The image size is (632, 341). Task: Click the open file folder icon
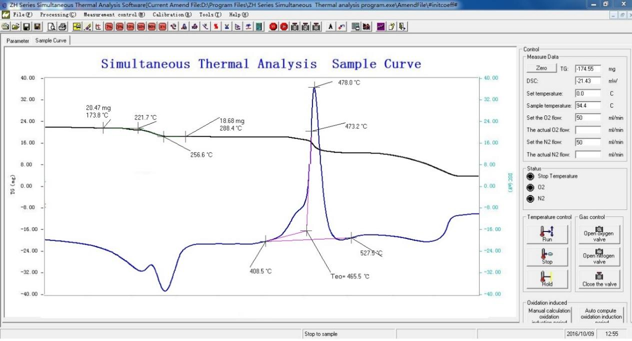point(15,26)
